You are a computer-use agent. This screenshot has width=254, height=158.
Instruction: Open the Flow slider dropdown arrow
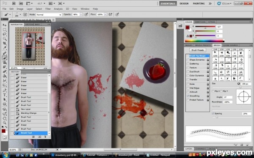click(105, 14)
